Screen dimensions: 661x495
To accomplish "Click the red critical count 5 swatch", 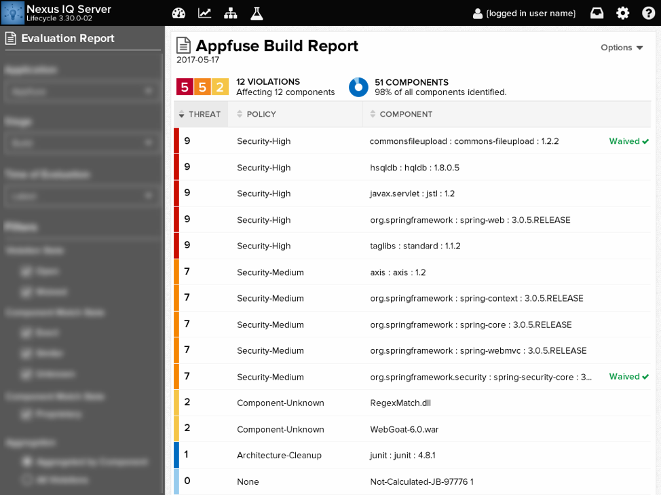I will (184, 87).
